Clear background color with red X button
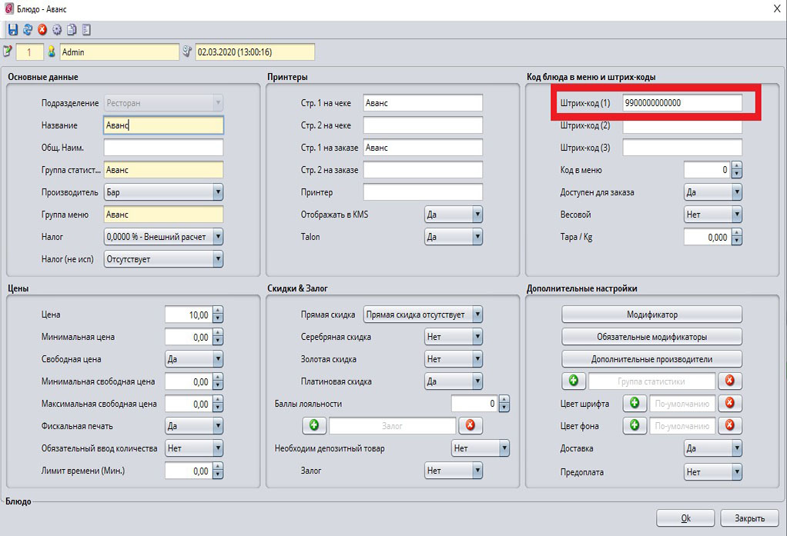 point(730,425)
